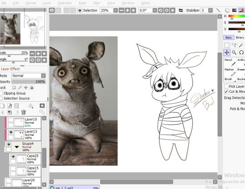Click the flip view horizontally arrows icon
245x189 pixels.
coord(181,10)
